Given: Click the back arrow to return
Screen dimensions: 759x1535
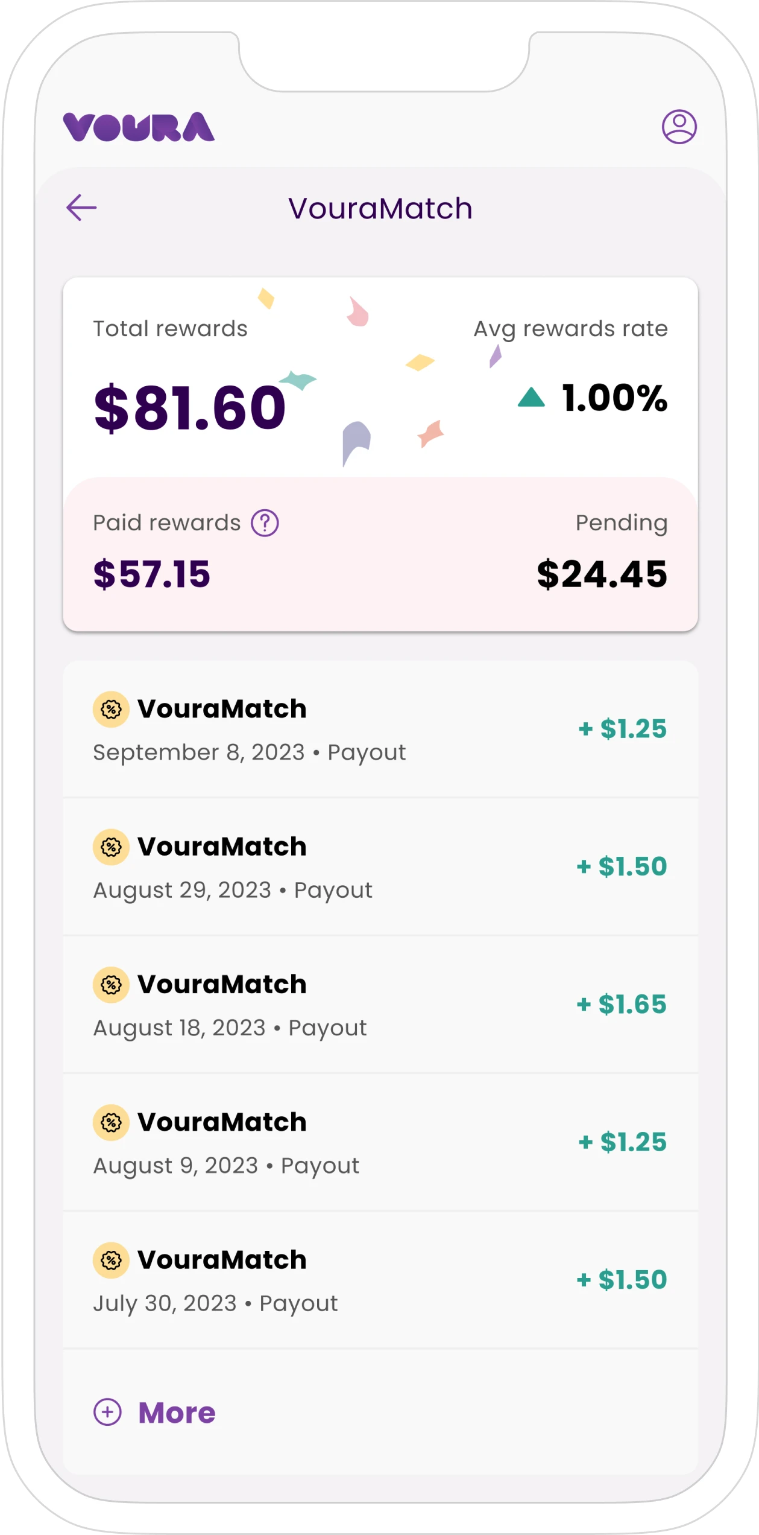Looking at the screenshot, I should pos(83,208).
